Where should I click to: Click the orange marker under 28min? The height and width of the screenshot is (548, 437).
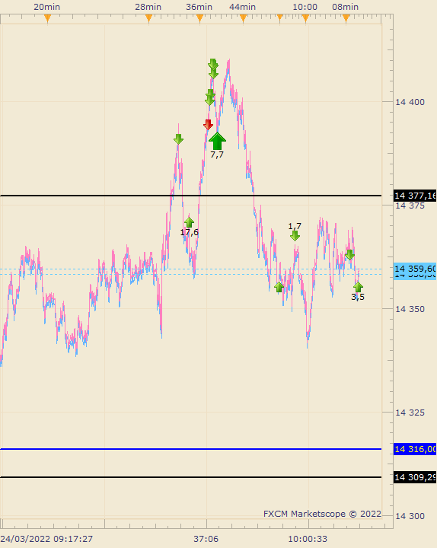click(149, 19)
